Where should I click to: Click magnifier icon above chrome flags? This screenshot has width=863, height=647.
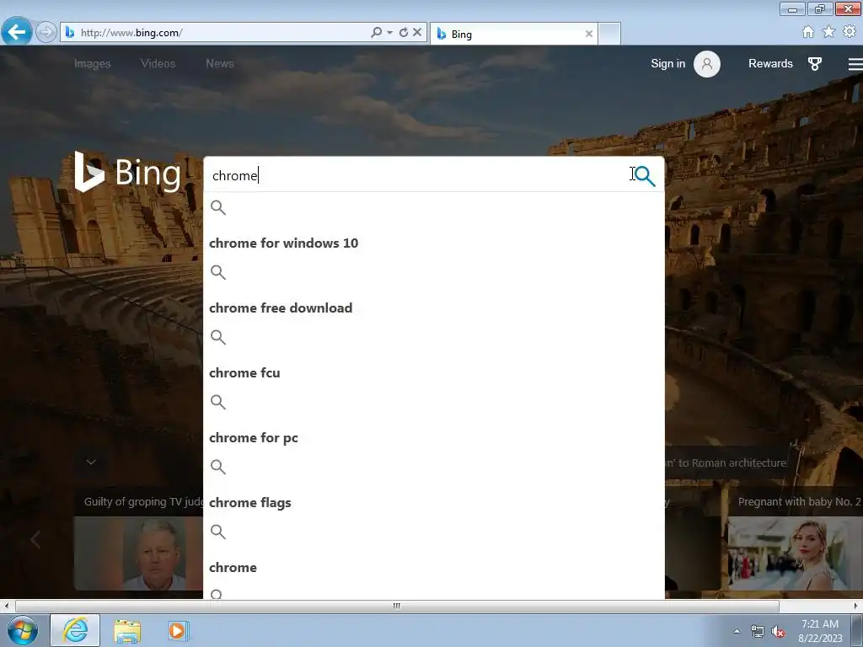(218, 467)
